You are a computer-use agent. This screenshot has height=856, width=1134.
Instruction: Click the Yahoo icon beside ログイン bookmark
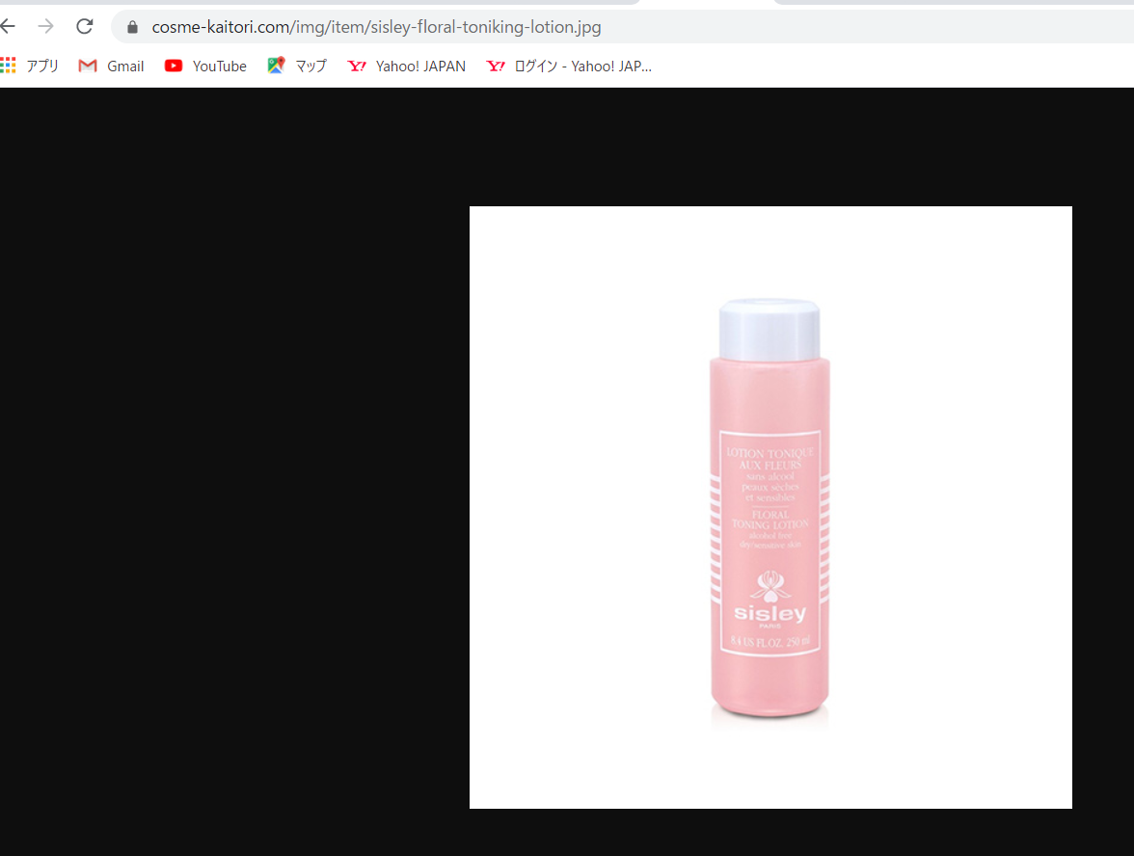[496, 66]
